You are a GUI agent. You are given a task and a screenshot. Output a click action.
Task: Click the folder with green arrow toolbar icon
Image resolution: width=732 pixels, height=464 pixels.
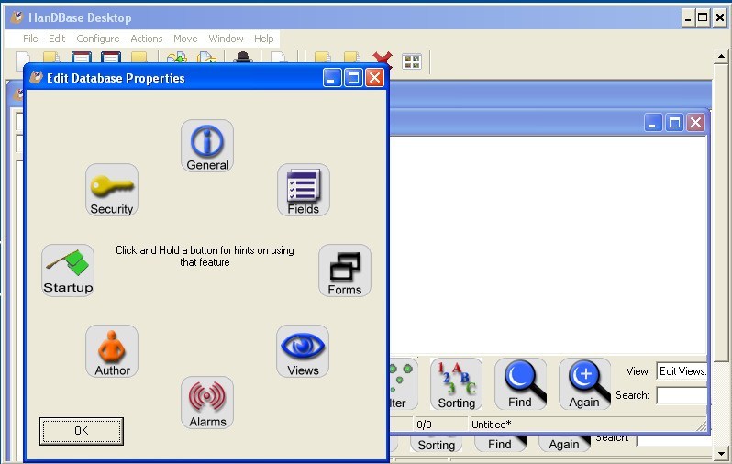pyautogui.click(x=177, y=58)
